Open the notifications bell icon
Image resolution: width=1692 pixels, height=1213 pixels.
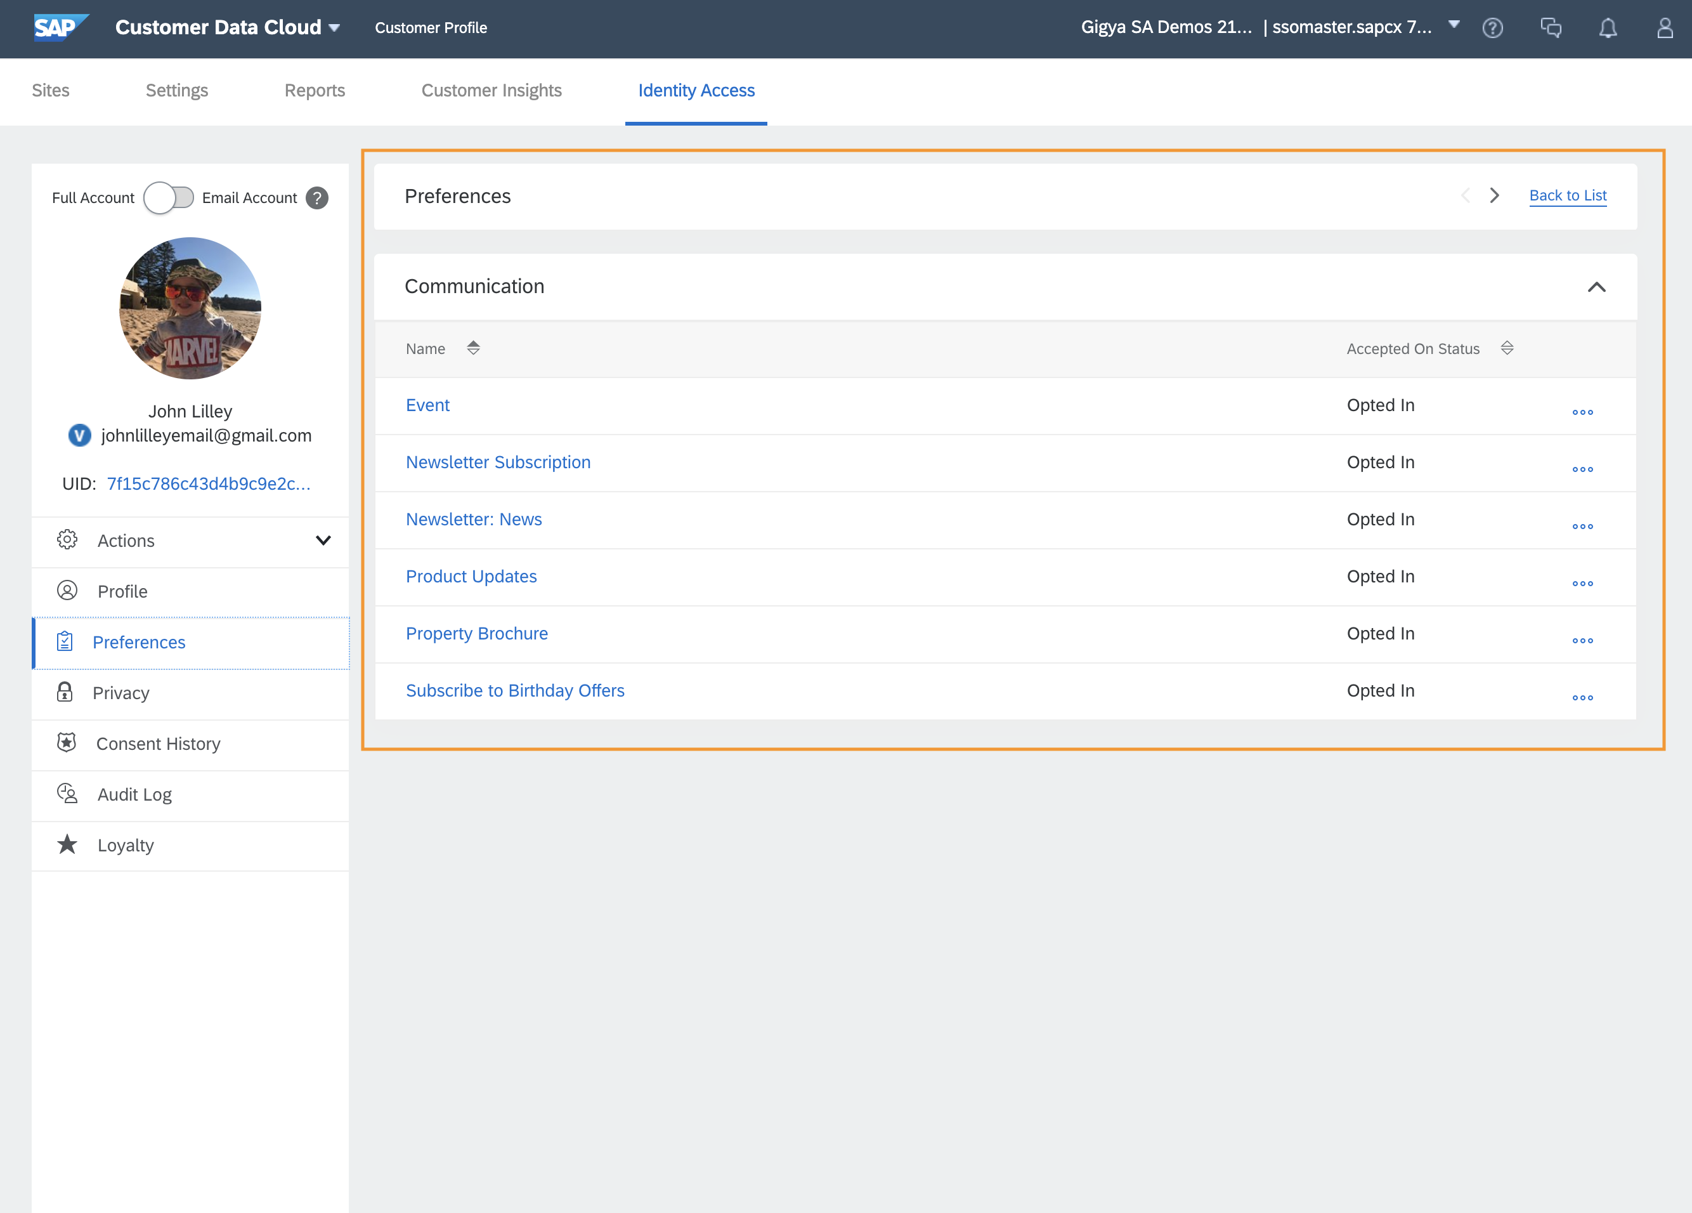point(1608,29)
